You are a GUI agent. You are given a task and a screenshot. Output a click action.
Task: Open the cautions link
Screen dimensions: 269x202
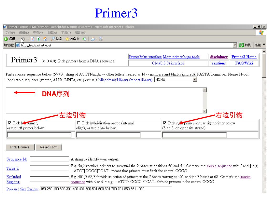coord(219,63)
